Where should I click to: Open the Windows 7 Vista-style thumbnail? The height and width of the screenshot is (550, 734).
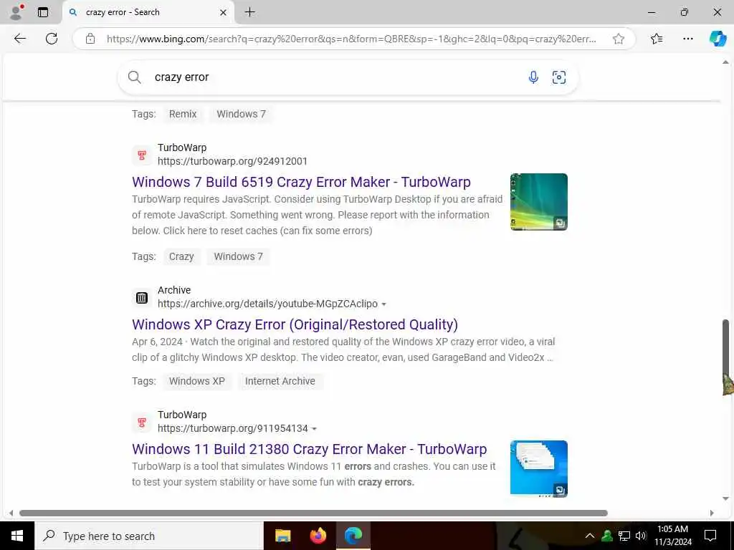point(539,201)
